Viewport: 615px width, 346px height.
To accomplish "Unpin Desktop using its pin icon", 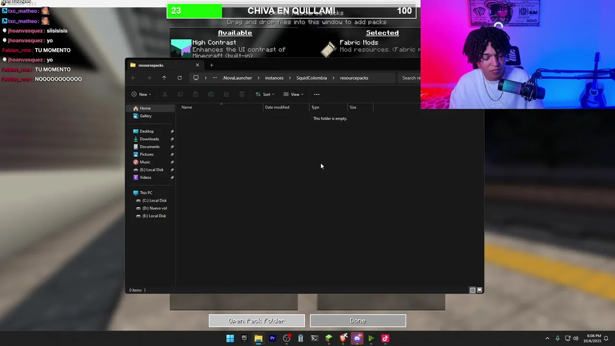I will pyautogui.click(x=172, y=131).
